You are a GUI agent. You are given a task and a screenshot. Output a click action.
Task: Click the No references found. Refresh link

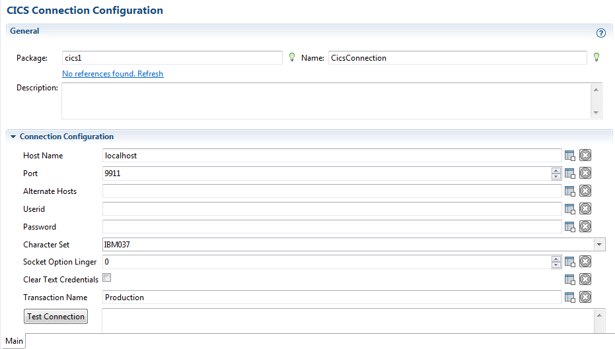tap(112, 74)
